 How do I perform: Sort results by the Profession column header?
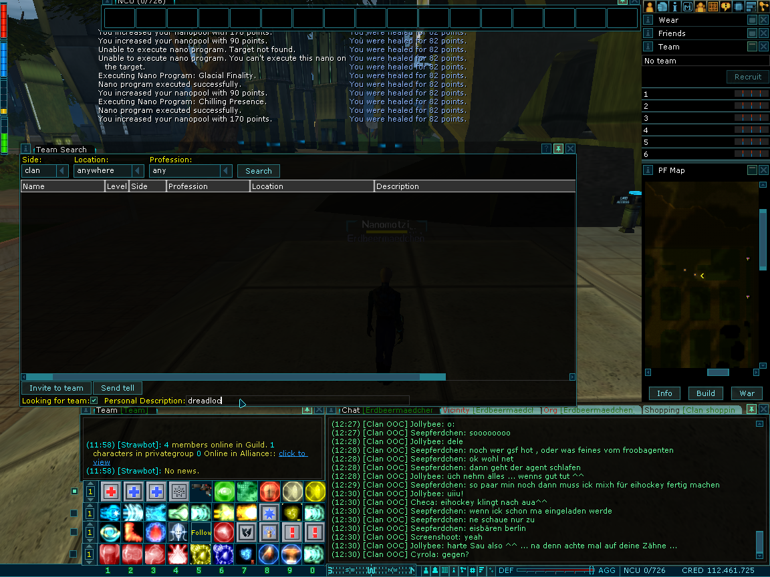click(x=208, y=186)
